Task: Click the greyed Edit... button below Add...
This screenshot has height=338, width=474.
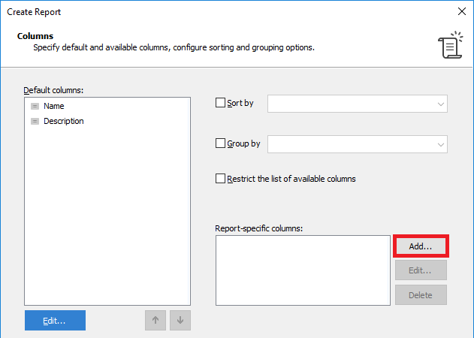Action: click(421, 270)
